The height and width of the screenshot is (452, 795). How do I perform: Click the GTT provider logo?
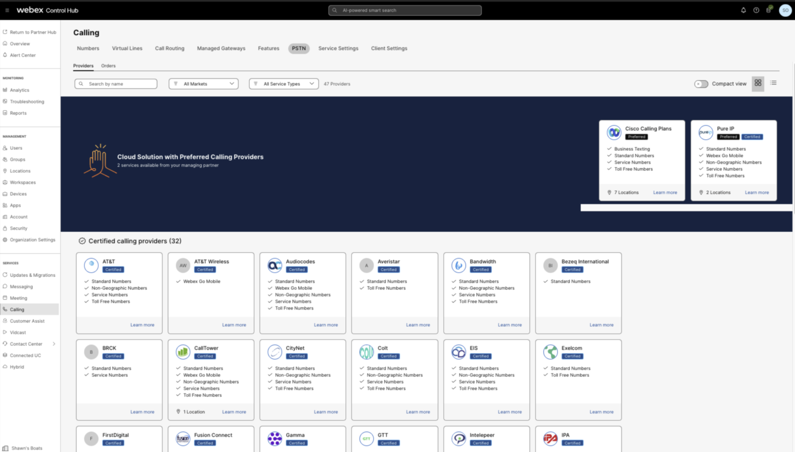pos(366,438)
